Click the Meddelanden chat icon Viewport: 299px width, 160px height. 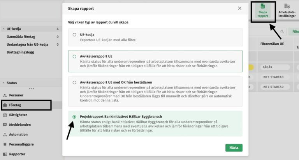(5, 124)
